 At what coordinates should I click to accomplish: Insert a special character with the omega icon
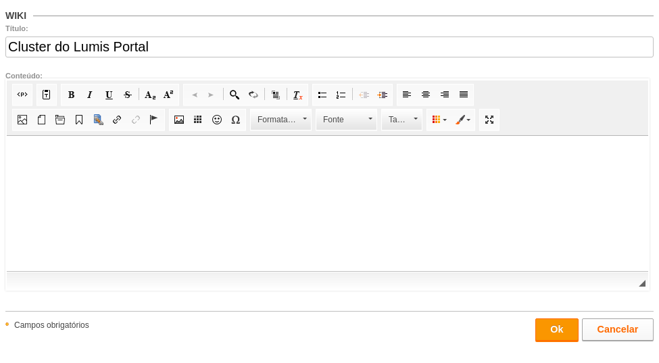coord(236,120)
